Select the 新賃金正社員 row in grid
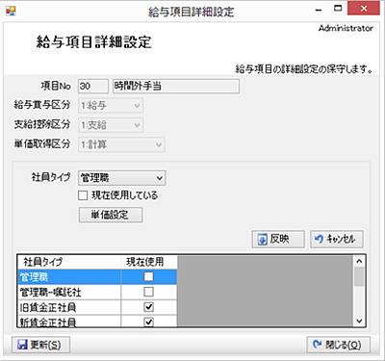The width and height of the screenshot is (385, 361). click(97, 322)
